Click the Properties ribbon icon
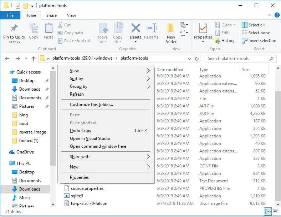This screenshot has height=217, width=281. 203,29
